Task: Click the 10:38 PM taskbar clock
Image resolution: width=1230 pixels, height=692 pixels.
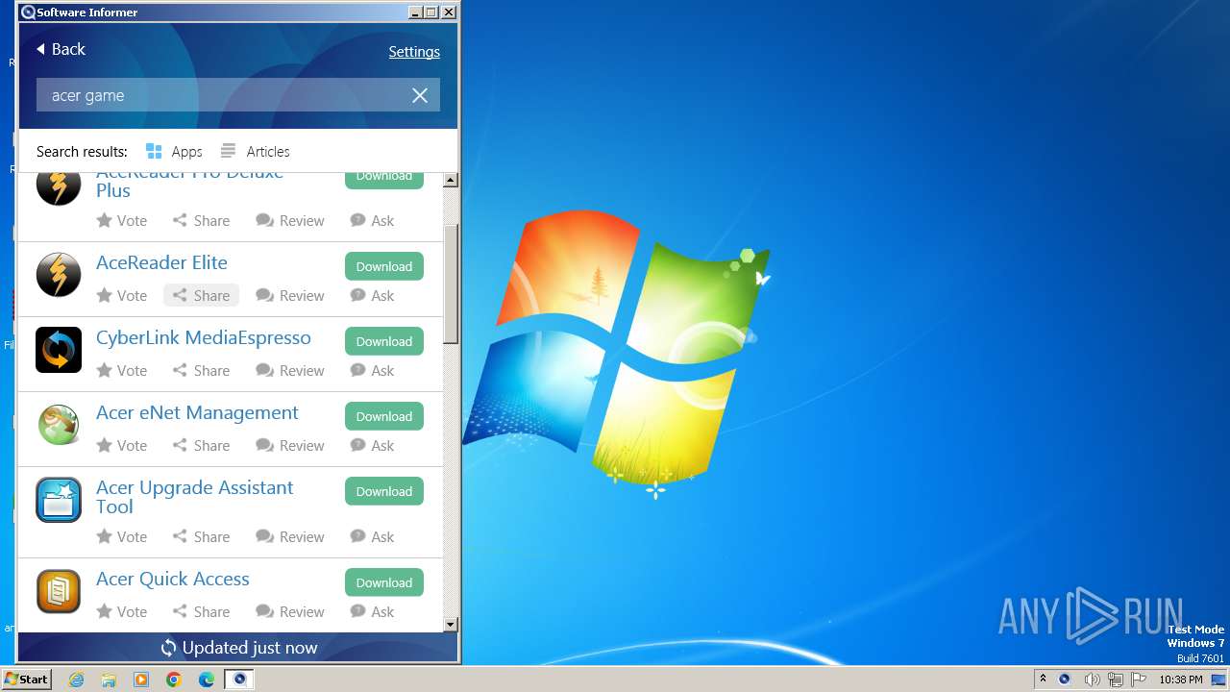Action: 1181,680
